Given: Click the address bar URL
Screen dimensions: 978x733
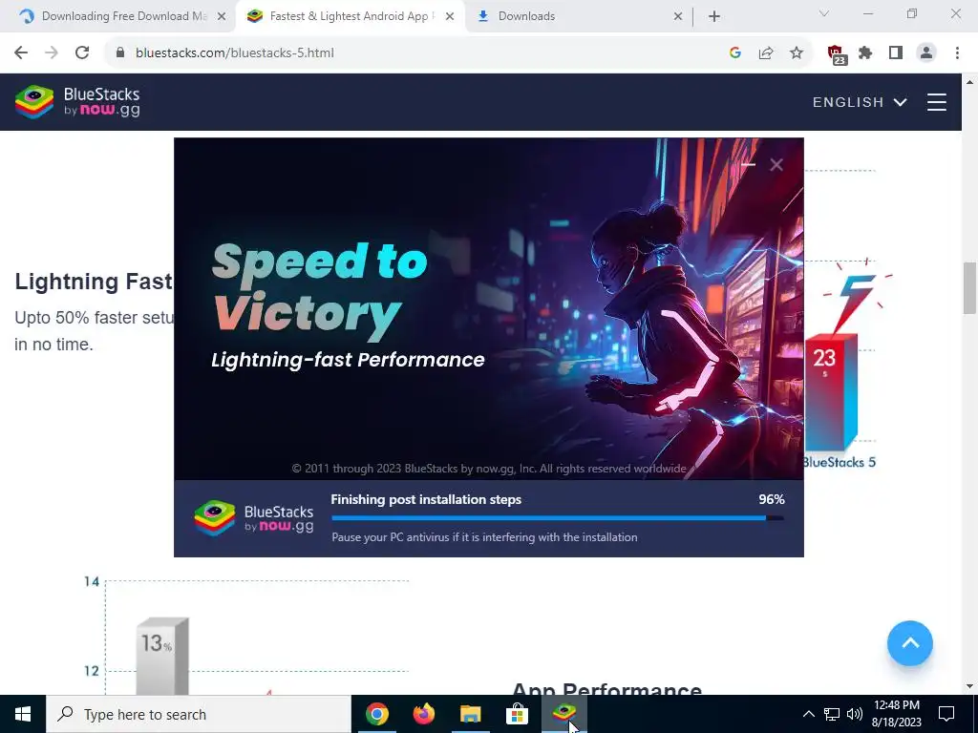Looking at the screenshot, I should 235,53.
